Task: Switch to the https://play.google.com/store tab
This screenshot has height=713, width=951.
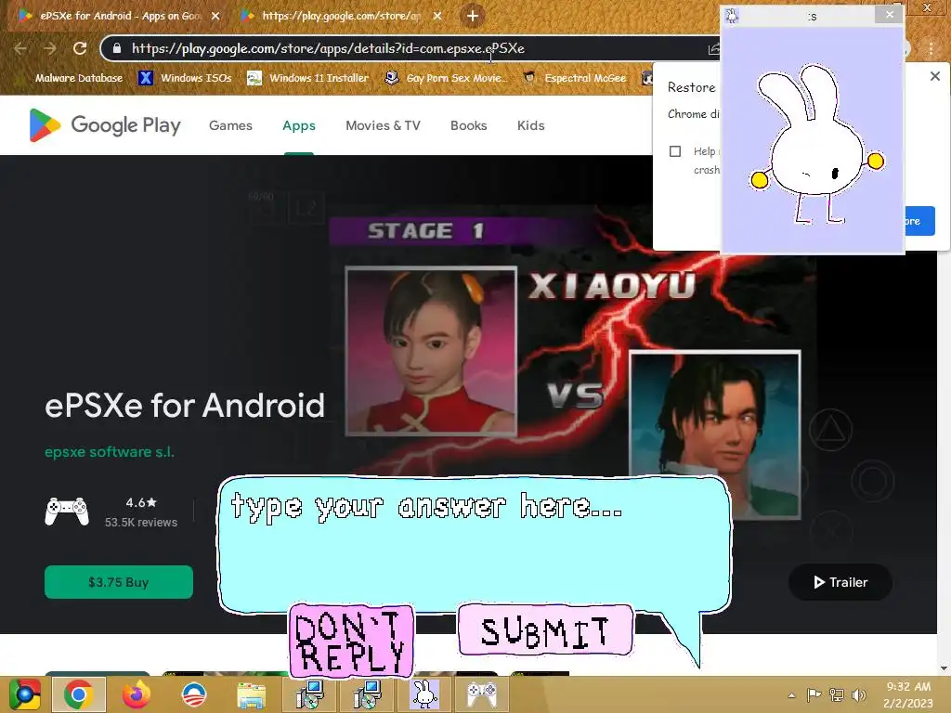Action: 341,16
